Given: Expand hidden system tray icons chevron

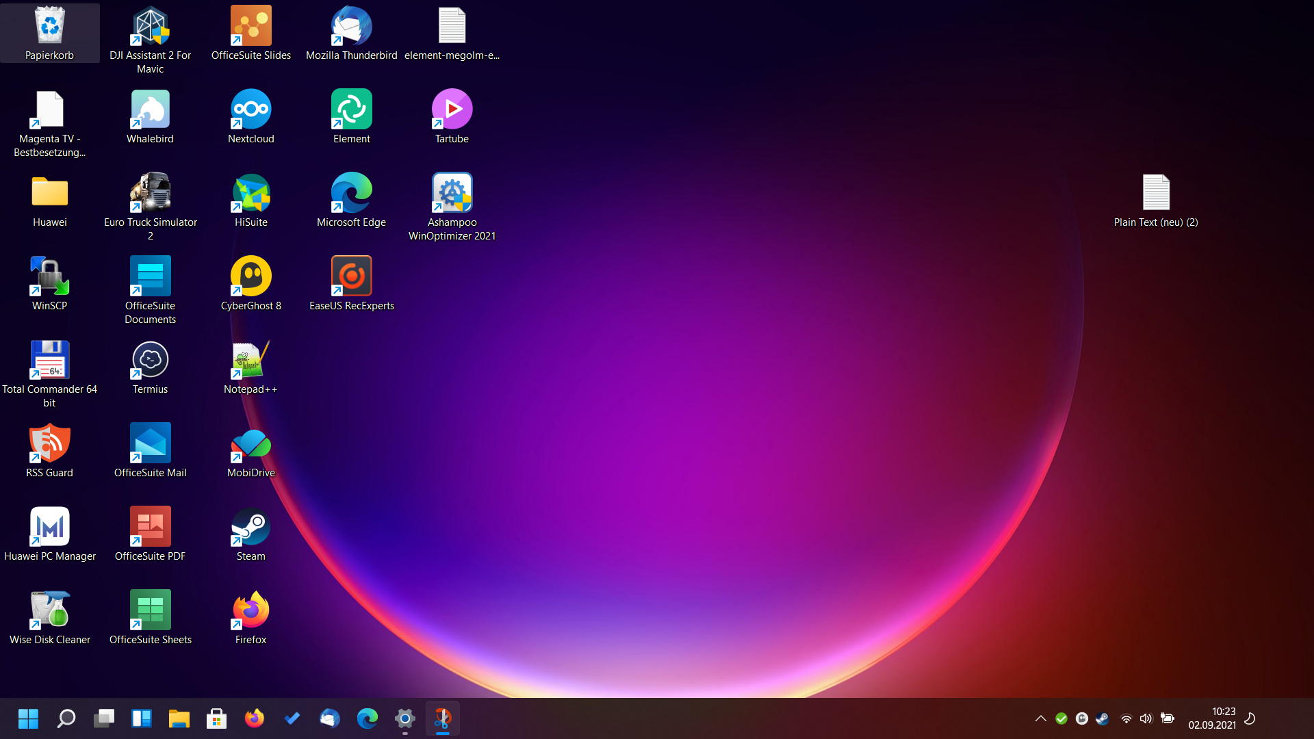Looking at the screenshot, I should [1040, 718].
